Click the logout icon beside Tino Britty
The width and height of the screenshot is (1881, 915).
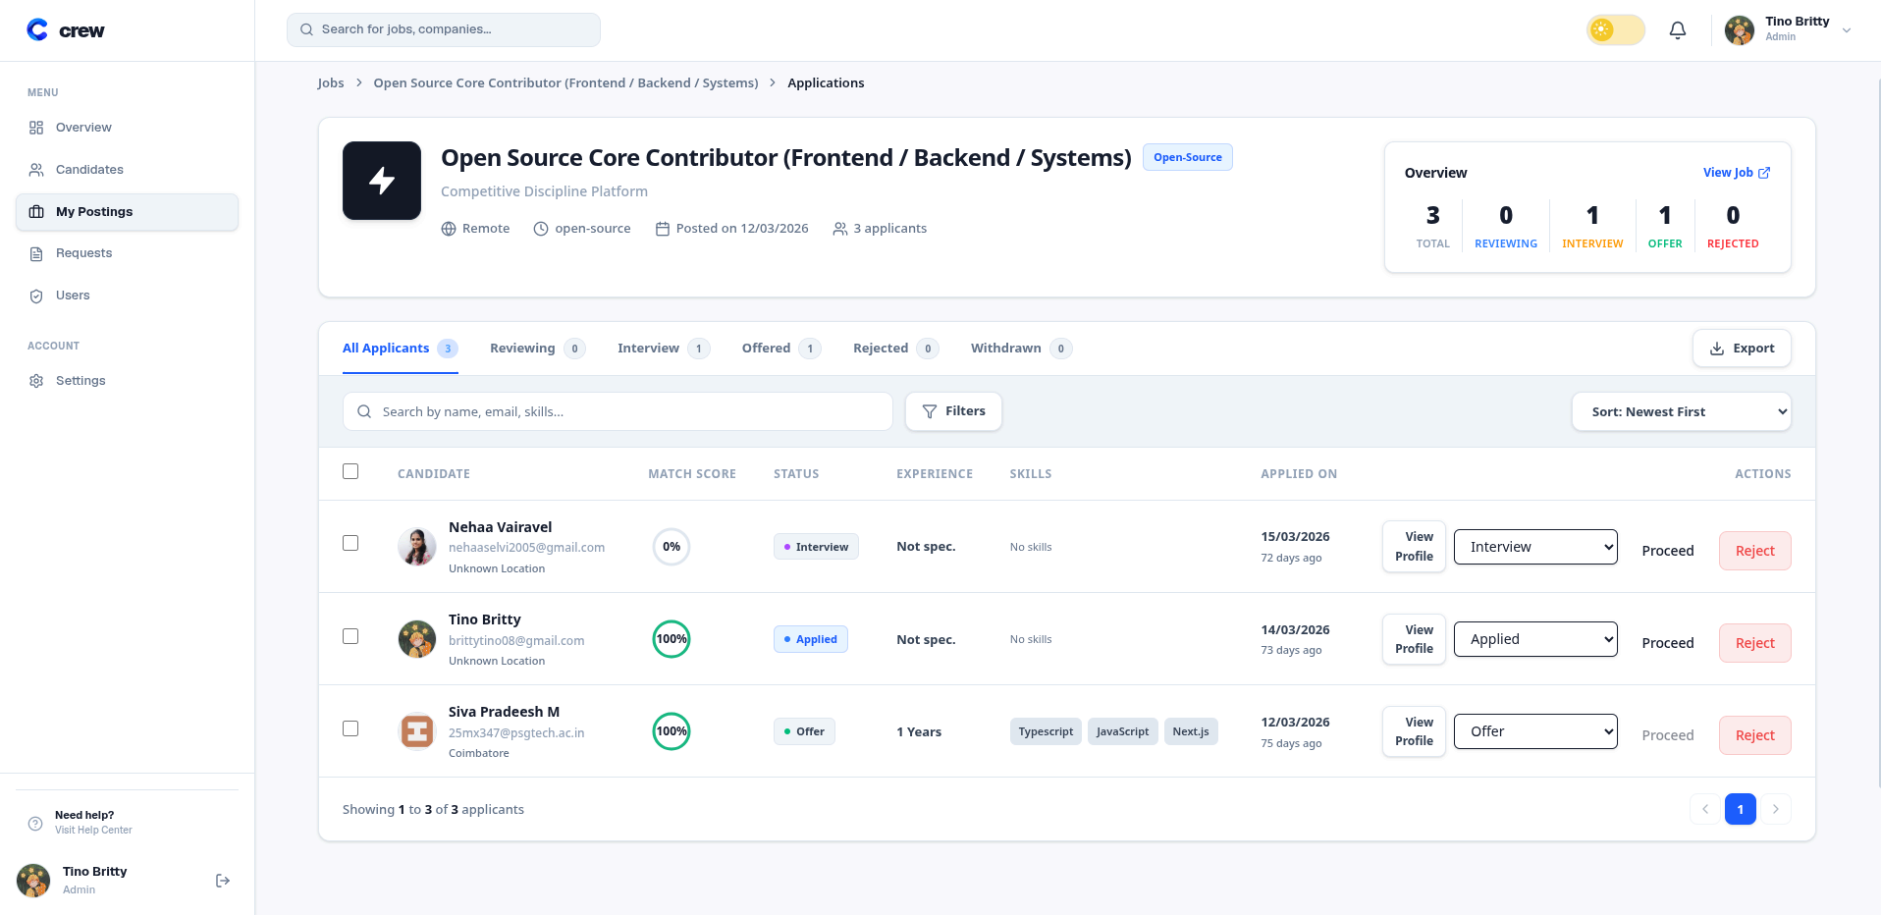click(x=223, y=881)
